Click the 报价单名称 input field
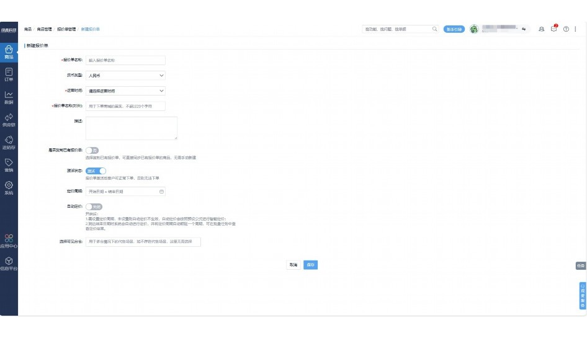The width and height of the screenshot is (587, 338). (125, 60)
